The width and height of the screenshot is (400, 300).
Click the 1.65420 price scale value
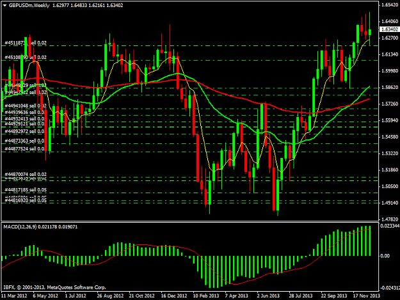click(389, 5)
